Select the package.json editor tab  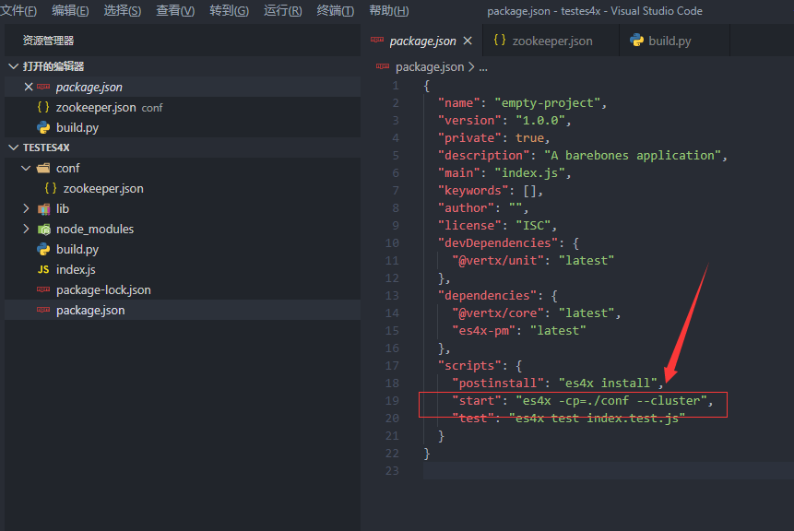(423, 41)
